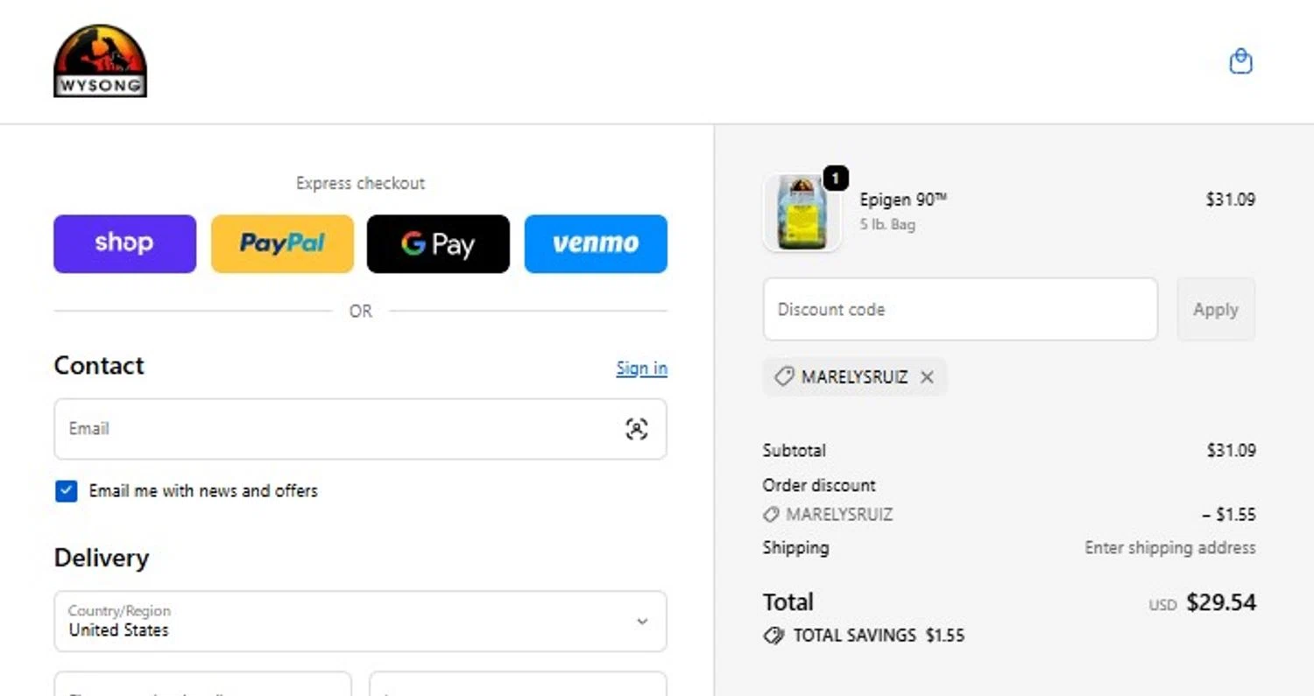Click the MARELYSRUIZ tag in the order discount row
Screen dimensions: 1314x696
coord(829,515)
